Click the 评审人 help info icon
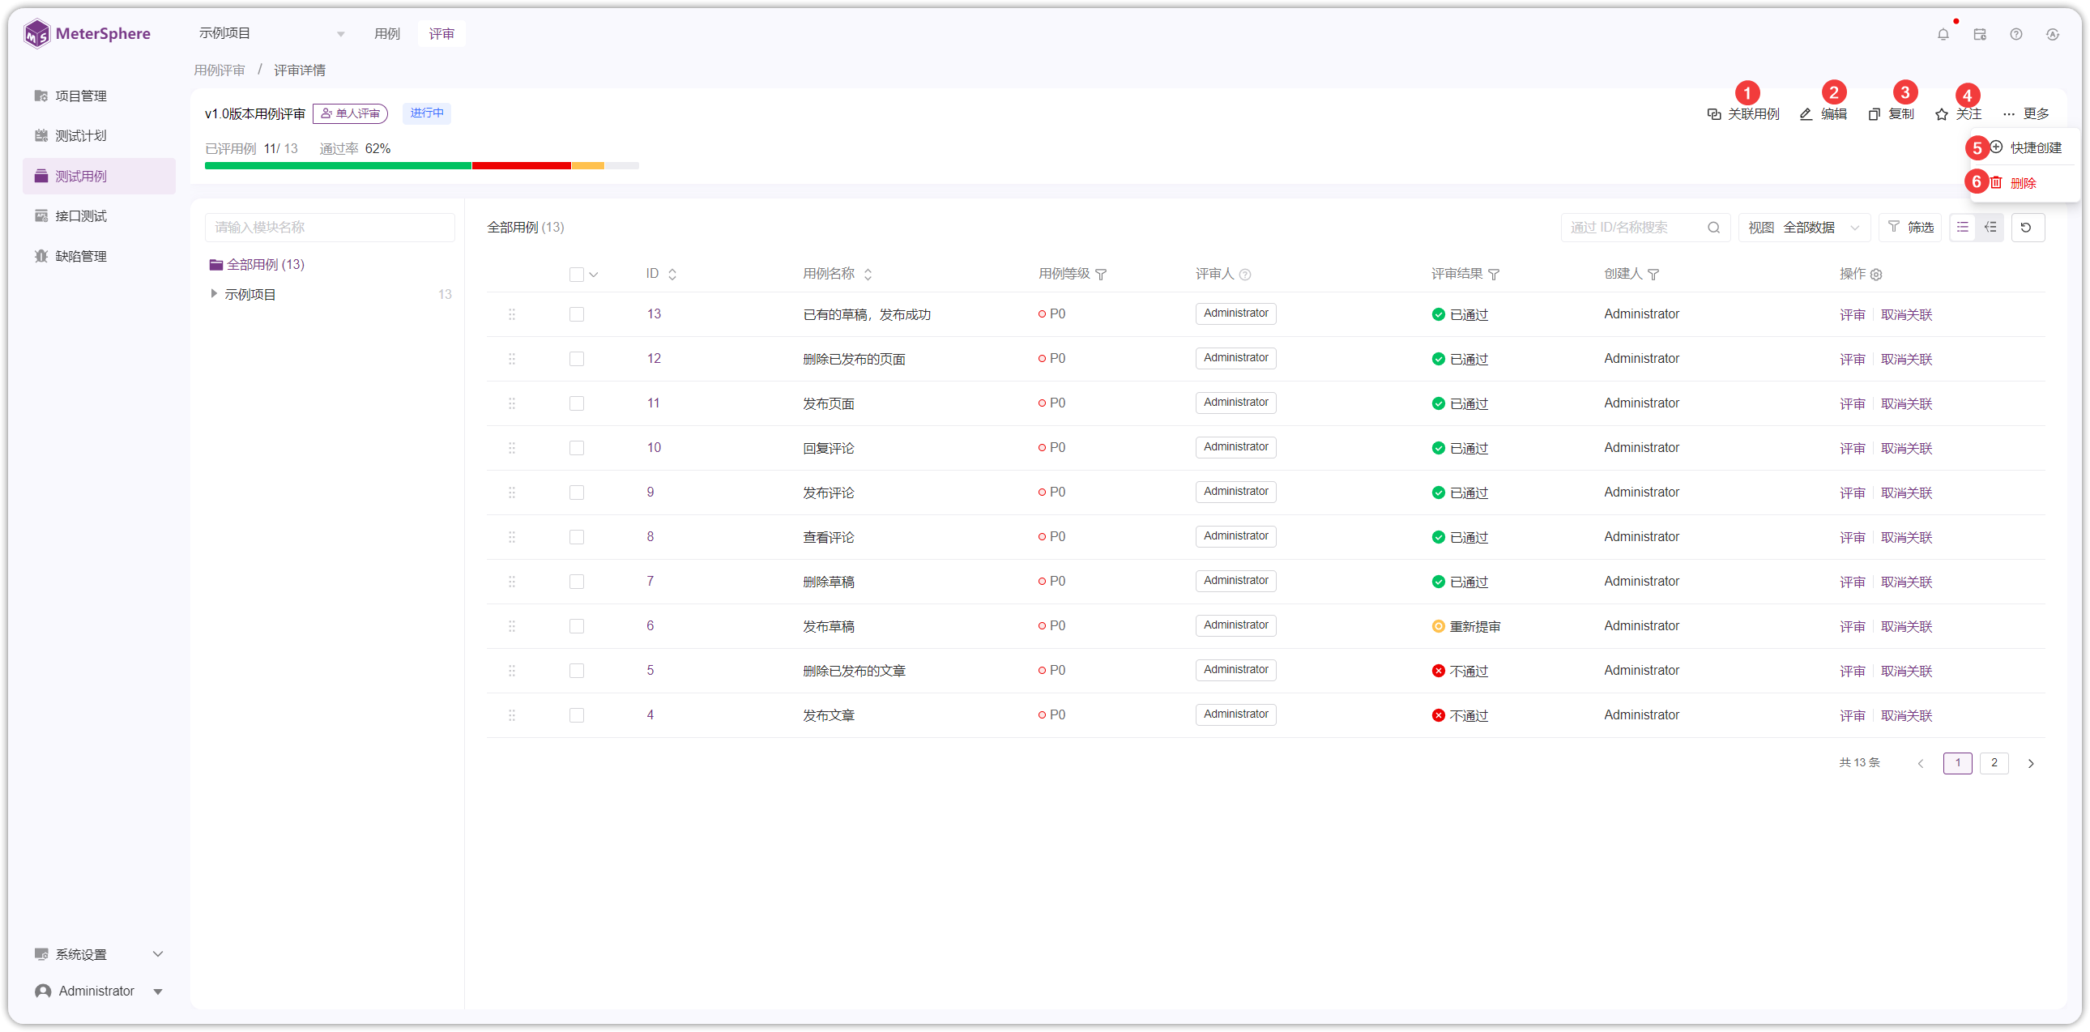This screenshot has height=1032, width=2090. (1244, 275)
